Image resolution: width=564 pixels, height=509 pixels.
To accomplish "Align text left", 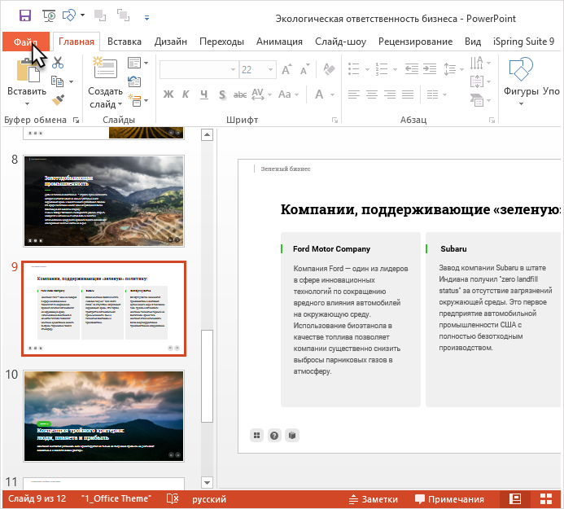I will tap(353, 94).
